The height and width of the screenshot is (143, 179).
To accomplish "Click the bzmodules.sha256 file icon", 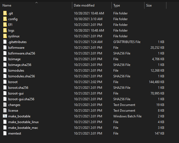I will pos(5,76).
